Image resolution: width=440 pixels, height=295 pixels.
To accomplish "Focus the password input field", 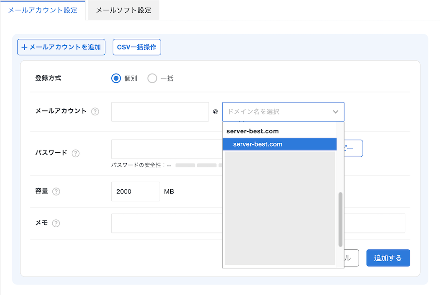I will (x=167, y=149).
